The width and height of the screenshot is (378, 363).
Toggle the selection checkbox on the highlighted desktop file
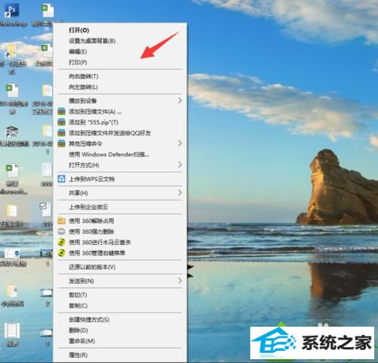(x=43, y=206)
